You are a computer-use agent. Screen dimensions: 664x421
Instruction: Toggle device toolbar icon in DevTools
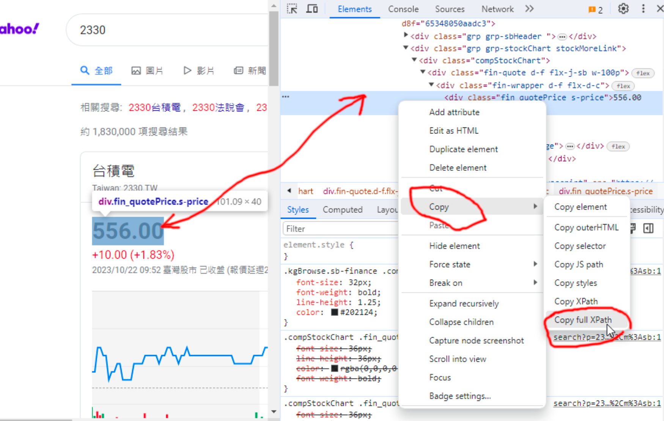coord(312,9)
